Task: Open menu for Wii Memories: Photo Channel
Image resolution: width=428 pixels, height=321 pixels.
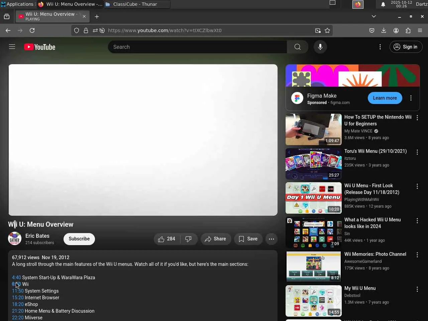Action: [417, 255]
